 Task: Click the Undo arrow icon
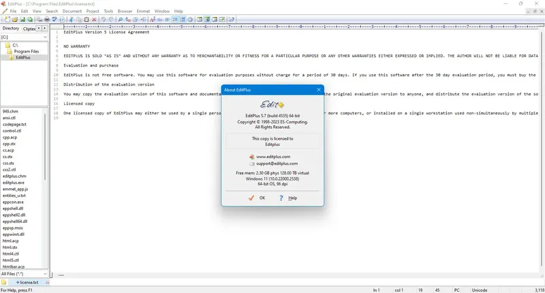click(104, 20)
